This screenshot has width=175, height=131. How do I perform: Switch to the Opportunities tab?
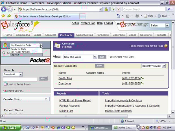click(x=84, y=35)
